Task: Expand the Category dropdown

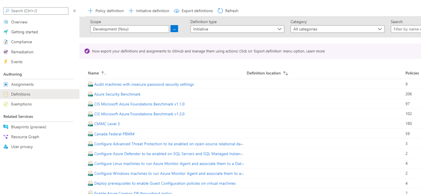Action: pyautogui.click(x=337, y=29)
